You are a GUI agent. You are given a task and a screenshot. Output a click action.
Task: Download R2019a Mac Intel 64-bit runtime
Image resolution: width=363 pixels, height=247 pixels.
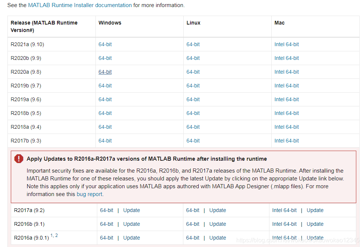(287, 99)
